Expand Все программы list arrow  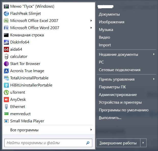tap(91, 130)
